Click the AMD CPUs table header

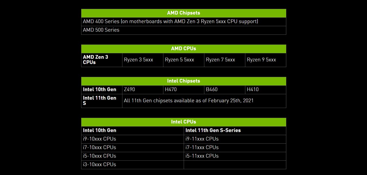click(183, 48)
